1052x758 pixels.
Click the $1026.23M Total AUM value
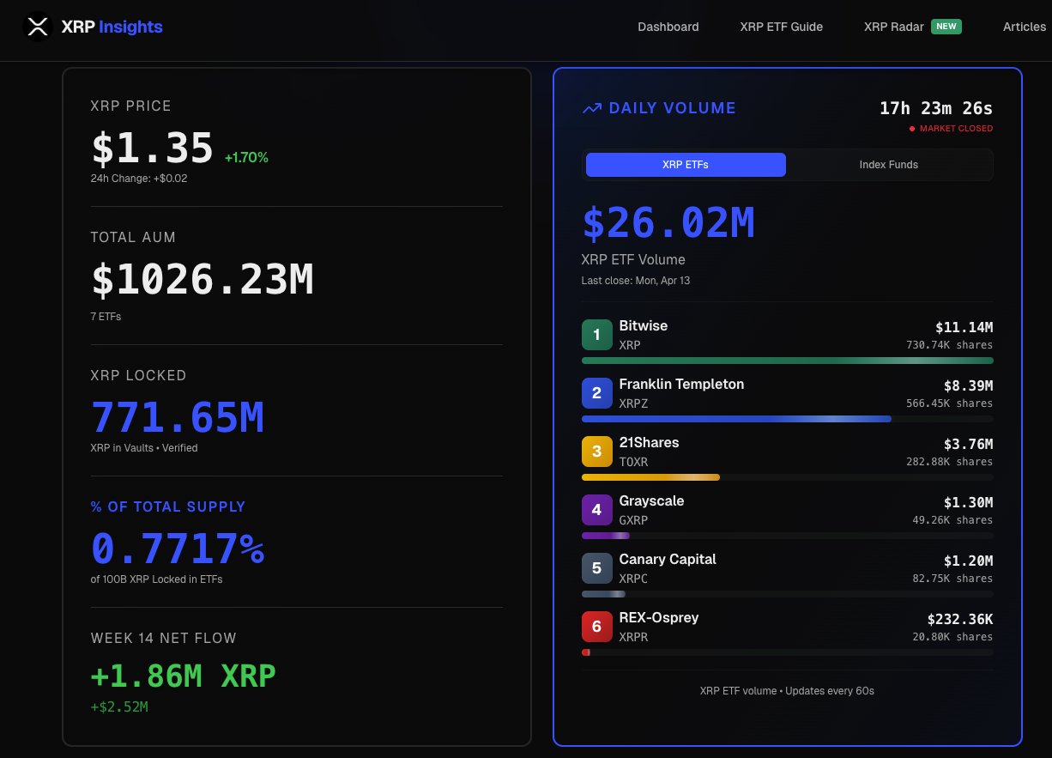point(203,280)
